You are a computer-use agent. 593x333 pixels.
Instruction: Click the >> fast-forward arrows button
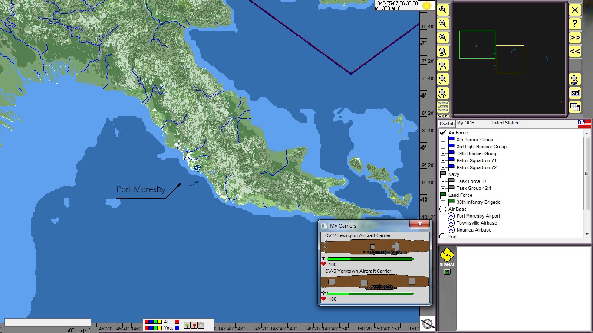click(x=575, y=38)
